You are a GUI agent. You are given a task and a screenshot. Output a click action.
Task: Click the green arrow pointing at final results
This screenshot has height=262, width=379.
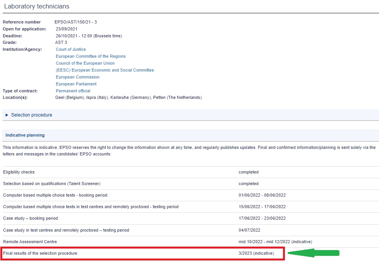coord(313,253)
